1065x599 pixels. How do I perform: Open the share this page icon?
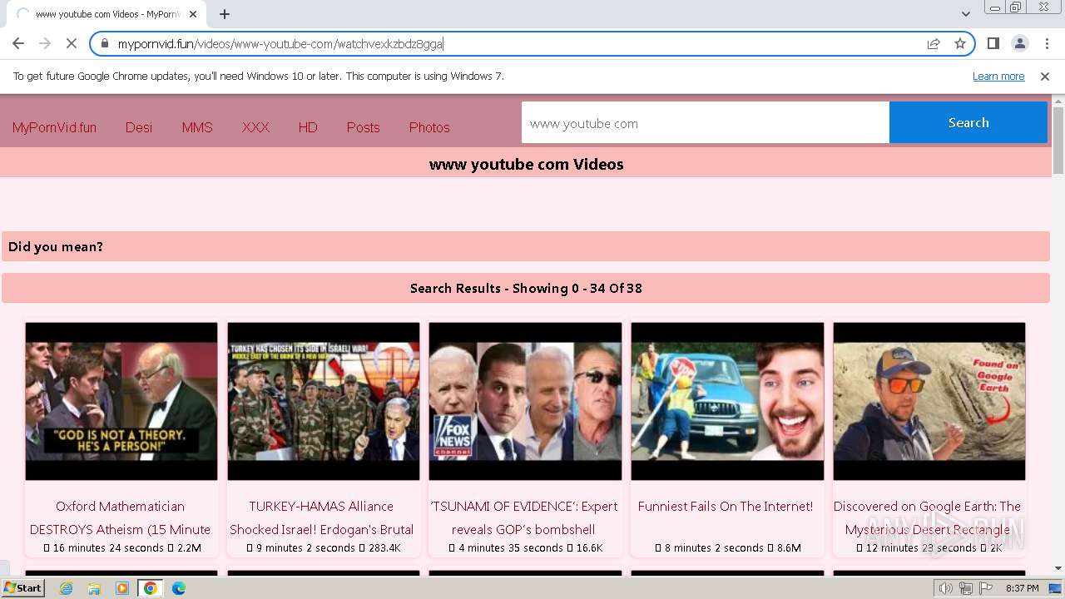(934, 43)
